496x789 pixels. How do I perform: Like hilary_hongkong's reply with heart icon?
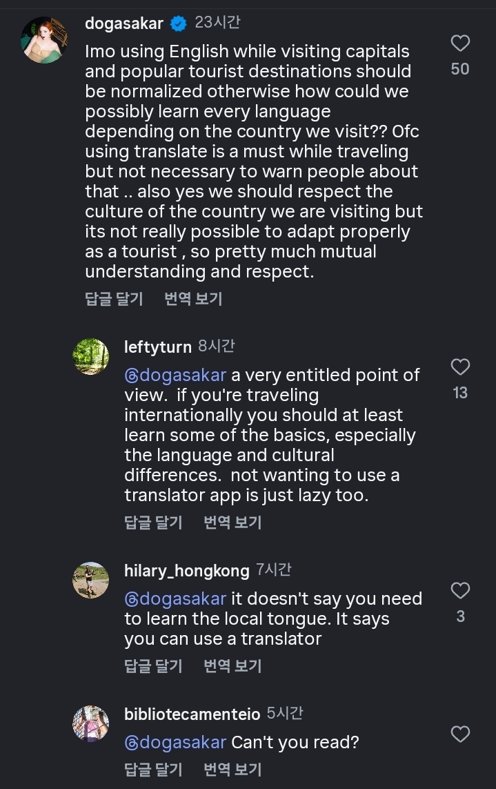(460, 590)
